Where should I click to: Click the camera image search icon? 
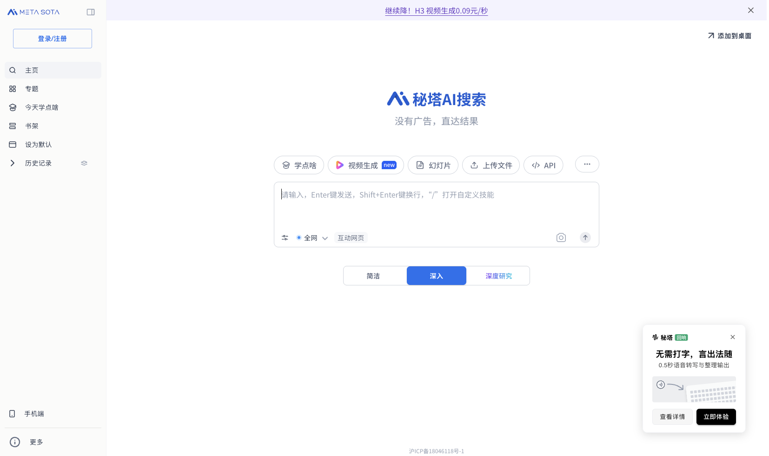click(x=561, y=238)
